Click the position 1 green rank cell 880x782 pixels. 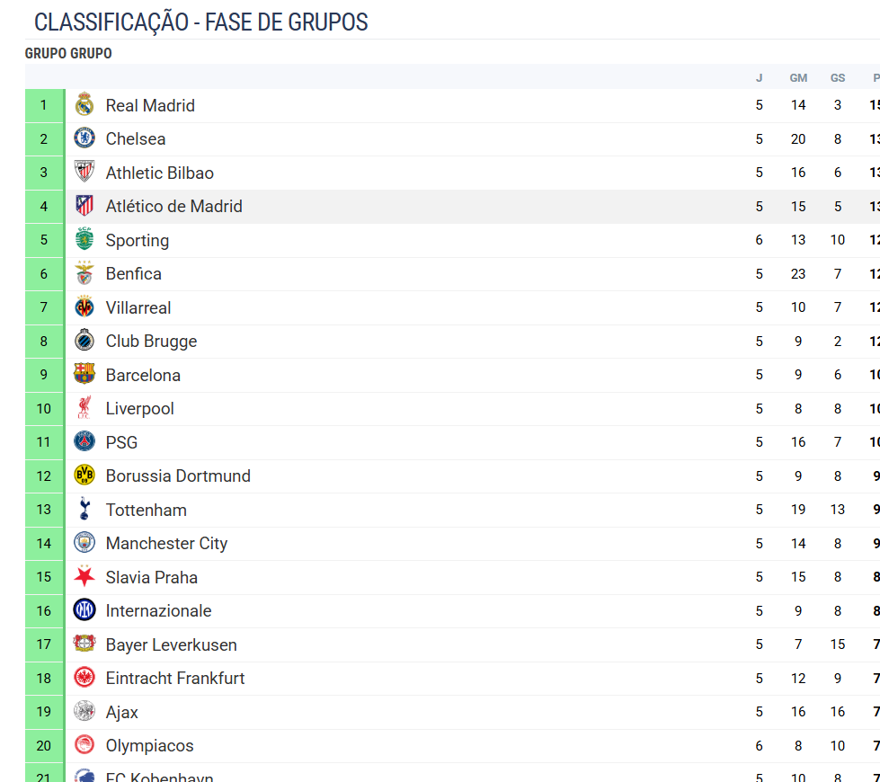coord(43,105)
